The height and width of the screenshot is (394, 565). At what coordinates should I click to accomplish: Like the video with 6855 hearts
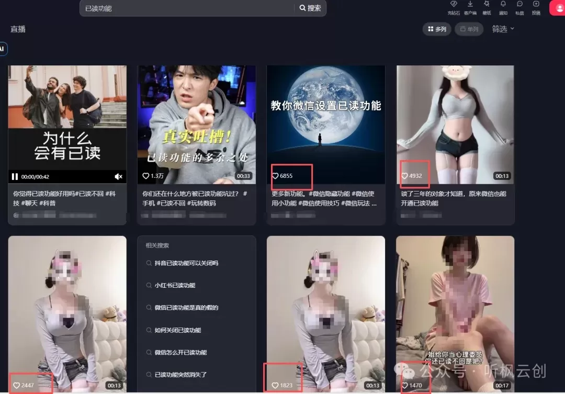pyautogui.click(x=276, y=176)
